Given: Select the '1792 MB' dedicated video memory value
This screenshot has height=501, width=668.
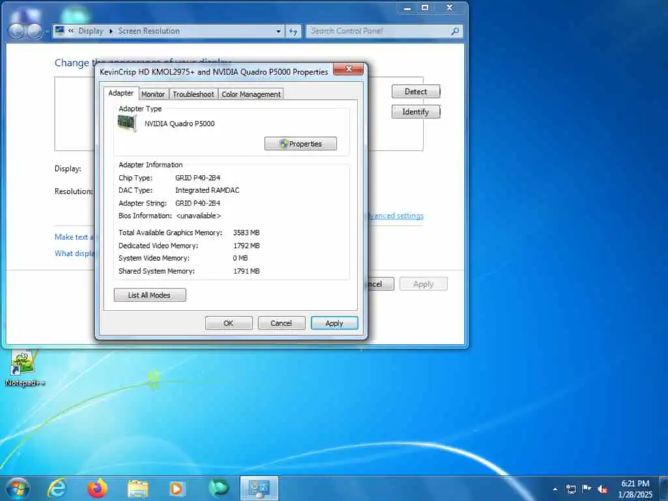Looking at the screenshot, I should (x=246, y=245).
